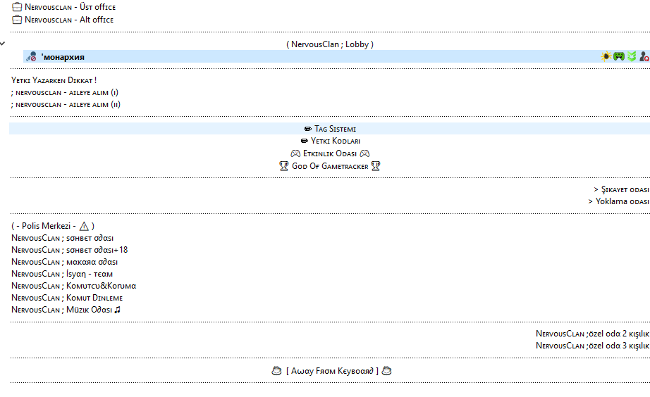Click the coffee cup icon before Away From Keyboard

pos(276,371)
